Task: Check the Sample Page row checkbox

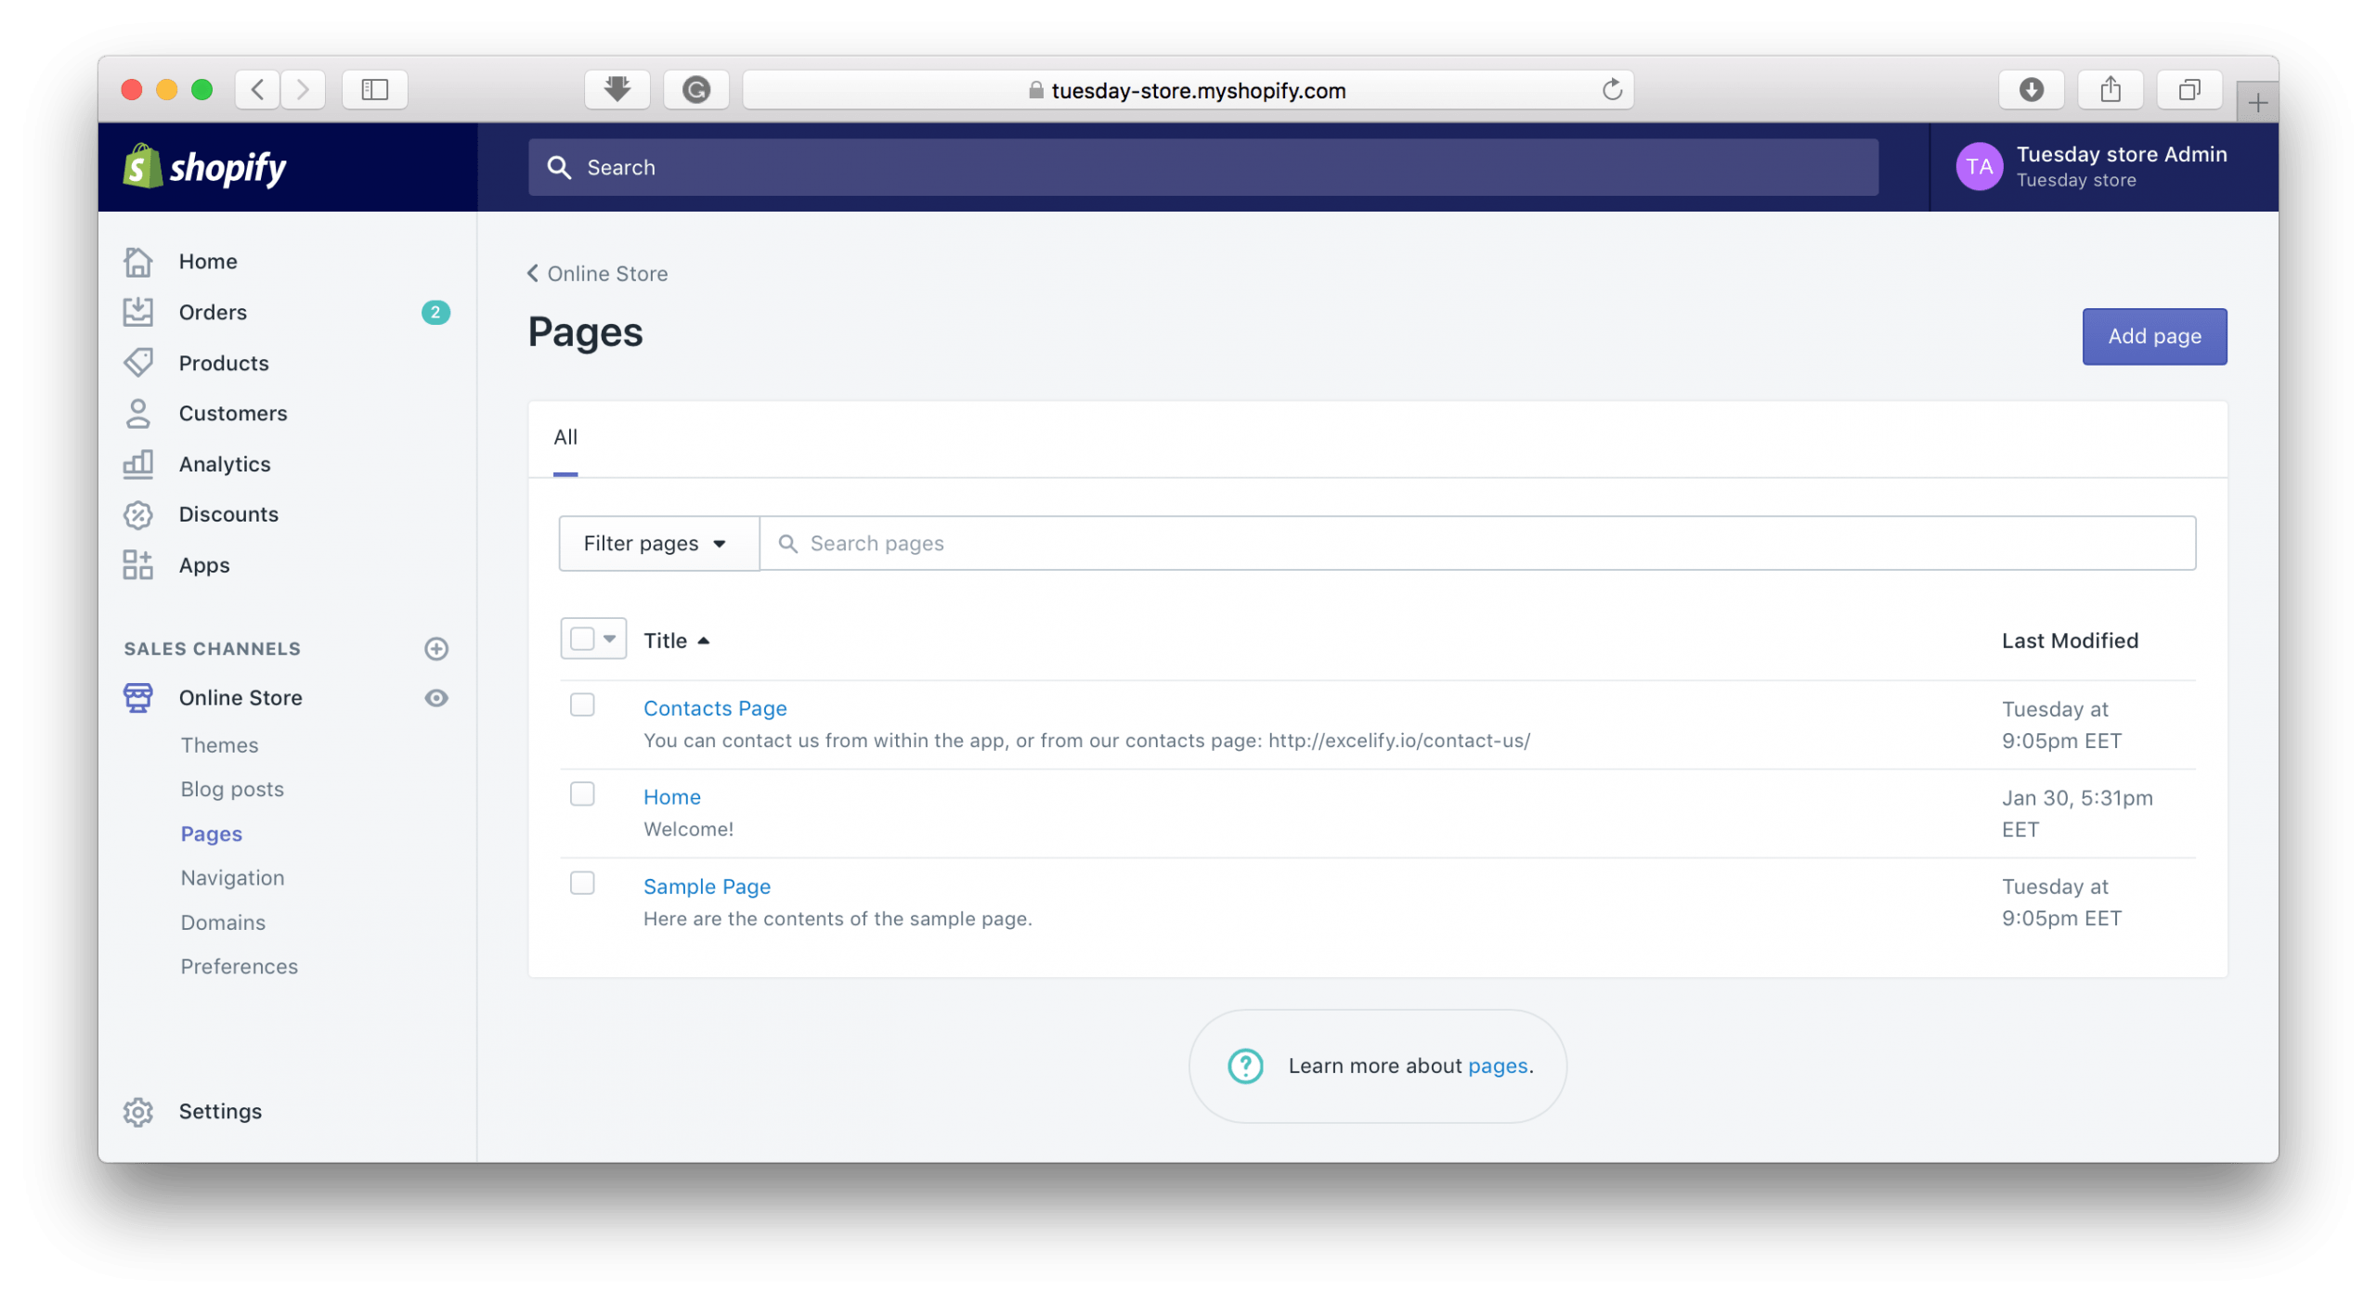Action: tap(582, 884)
